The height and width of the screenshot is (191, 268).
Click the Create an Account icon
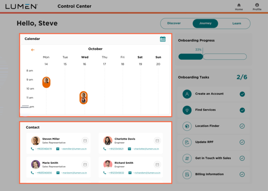187,94
